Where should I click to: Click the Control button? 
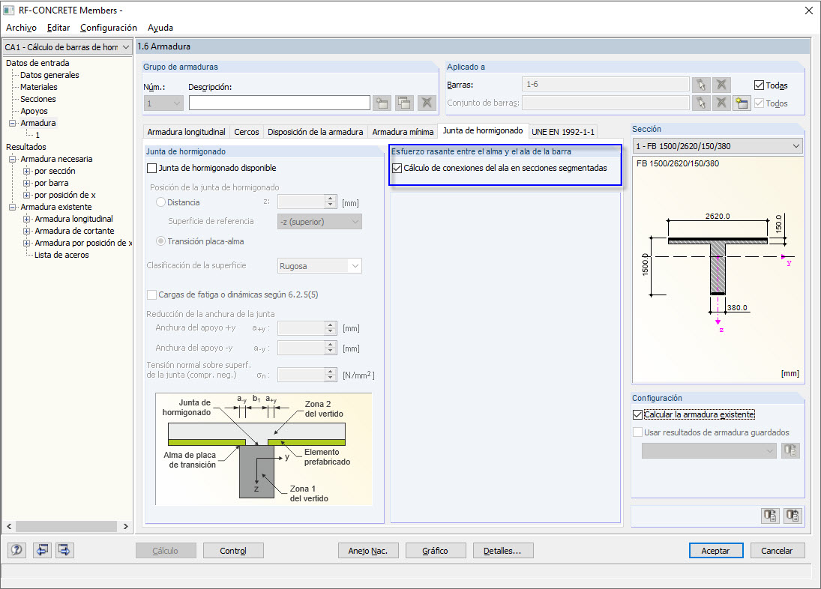tap(233, 551)
